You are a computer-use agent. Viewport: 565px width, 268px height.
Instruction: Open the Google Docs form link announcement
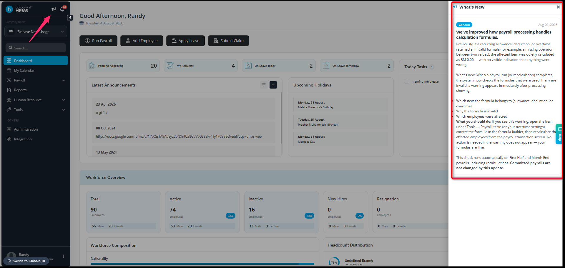pyautogui.click(x=179, y=137)
